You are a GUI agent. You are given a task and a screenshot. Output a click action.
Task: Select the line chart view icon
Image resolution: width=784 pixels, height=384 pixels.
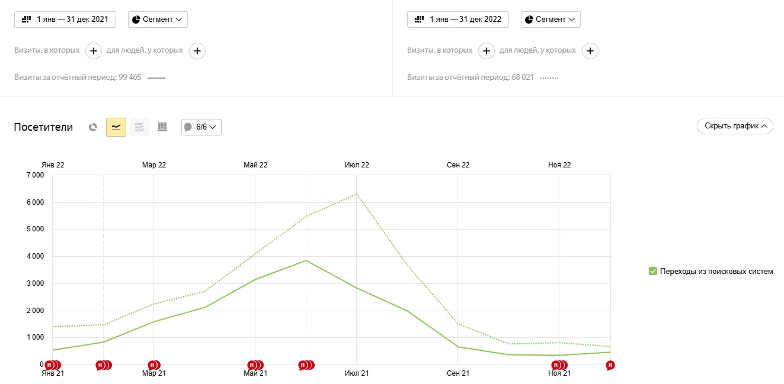(116, 127)
